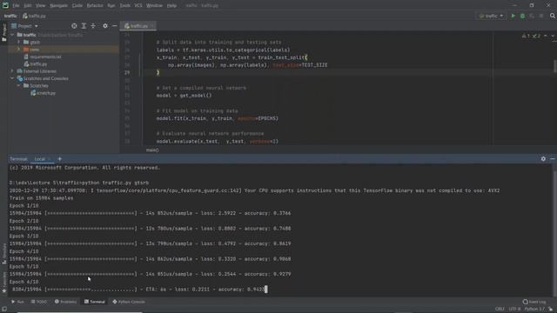Collapse Scratches and Consoles node
Image resolution: width=557 pixels, height=313 pixels.
click(12, 78)
